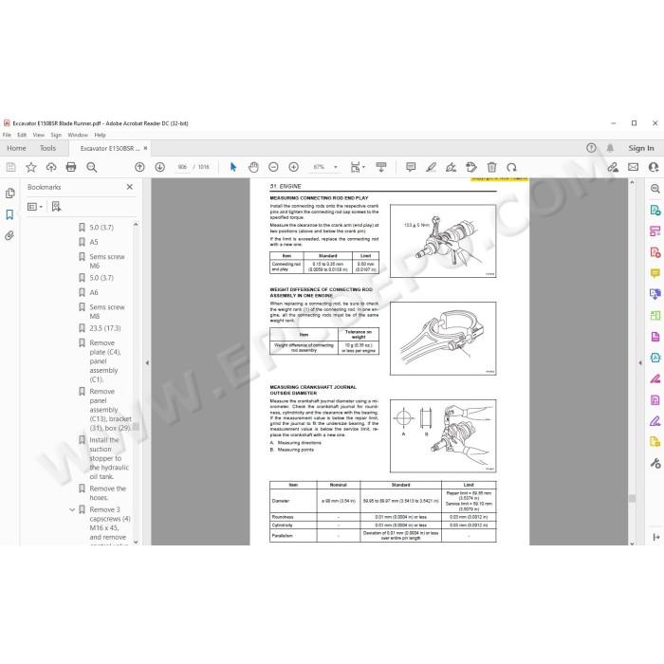The height and width of the screenshot is (664, 664).
Task: Collapse the 'Remove 3 capscrews' bookmark
Action: tap(72, 510)
